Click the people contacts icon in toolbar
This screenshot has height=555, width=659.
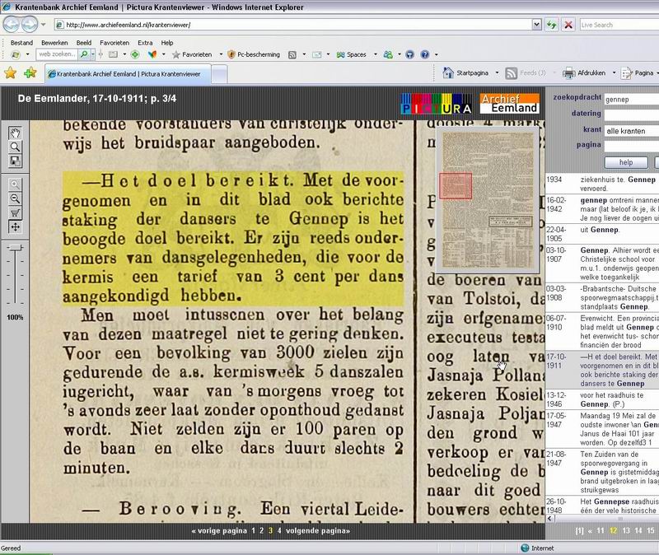[x=388, y=54]
